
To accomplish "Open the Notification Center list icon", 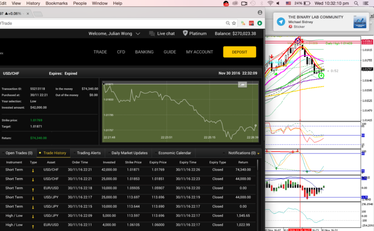I will [365, 3].
